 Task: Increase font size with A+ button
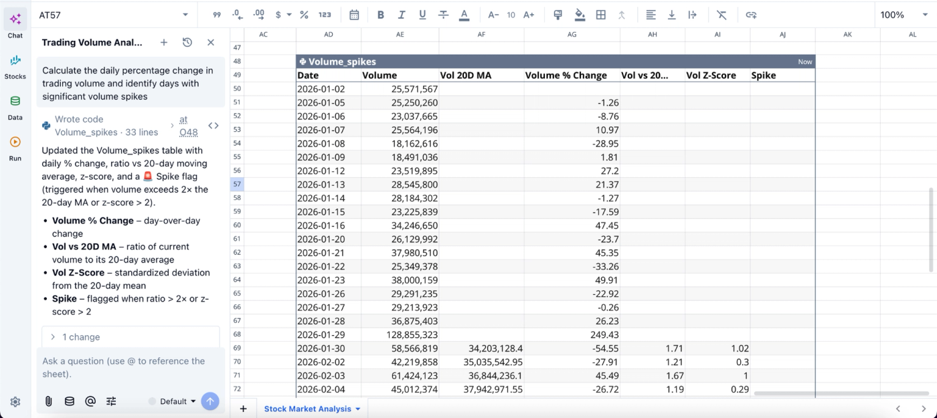(529, 15)
